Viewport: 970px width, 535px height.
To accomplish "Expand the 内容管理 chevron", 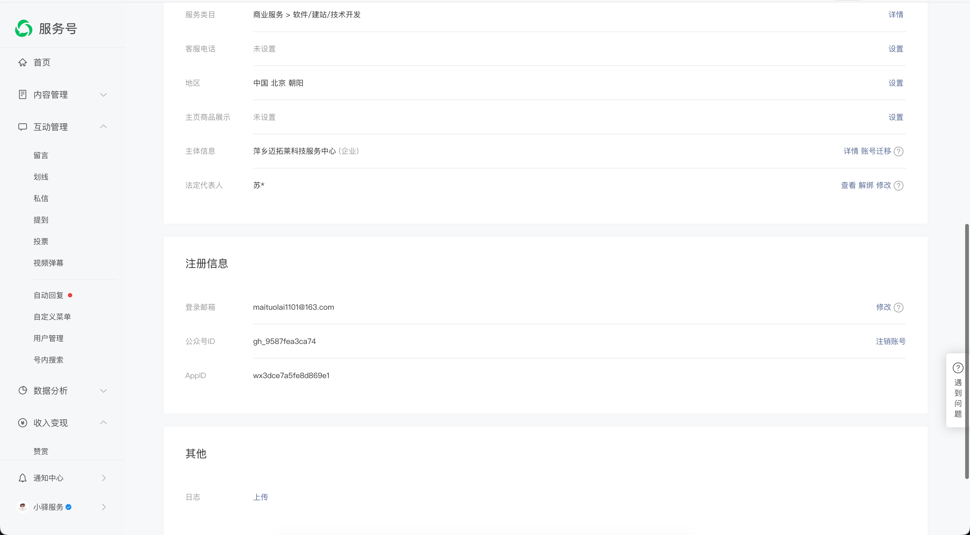I will [x=103, y=95].
